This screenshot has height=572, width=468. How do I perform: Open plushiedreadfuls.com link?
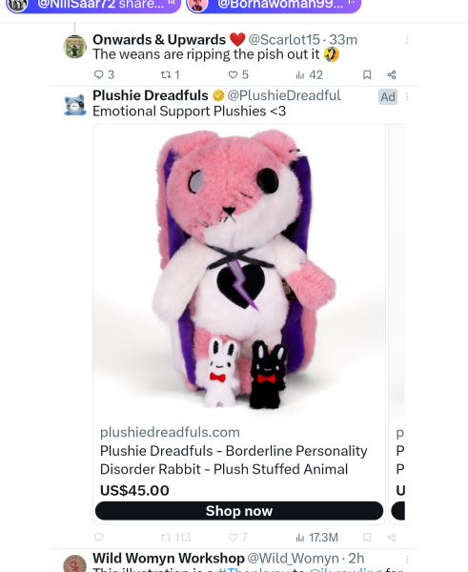170,432
